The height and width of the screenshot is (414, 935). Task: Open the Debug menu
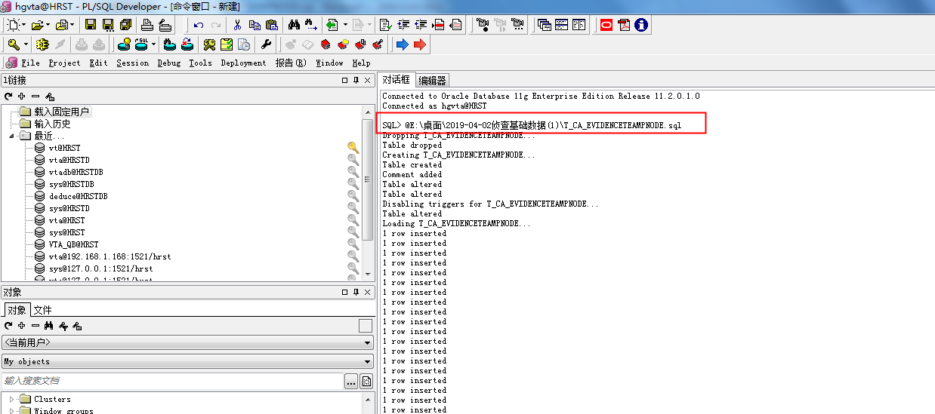(168, 63)
